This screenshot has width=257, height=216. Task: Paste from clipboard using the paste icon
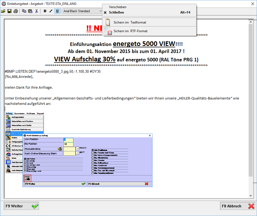(x=30, y=11)
